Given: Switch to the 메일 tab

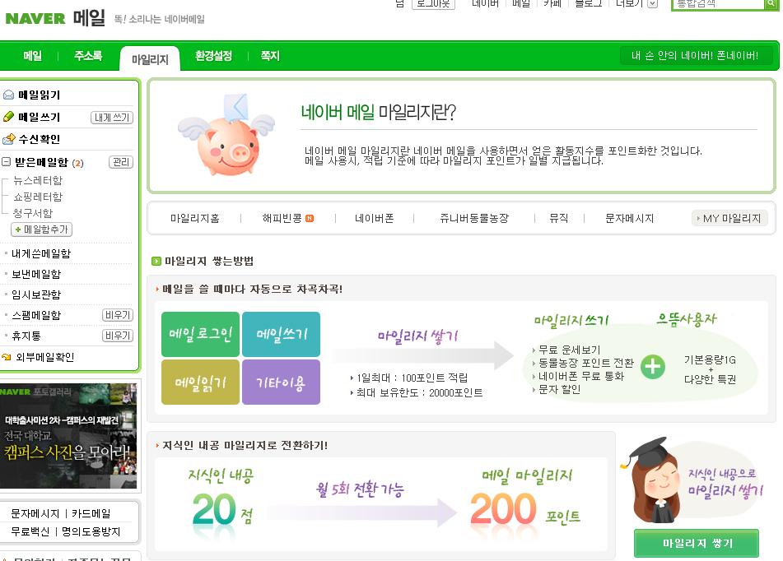Looking at the screenshot, I should [x=32, y=56].
